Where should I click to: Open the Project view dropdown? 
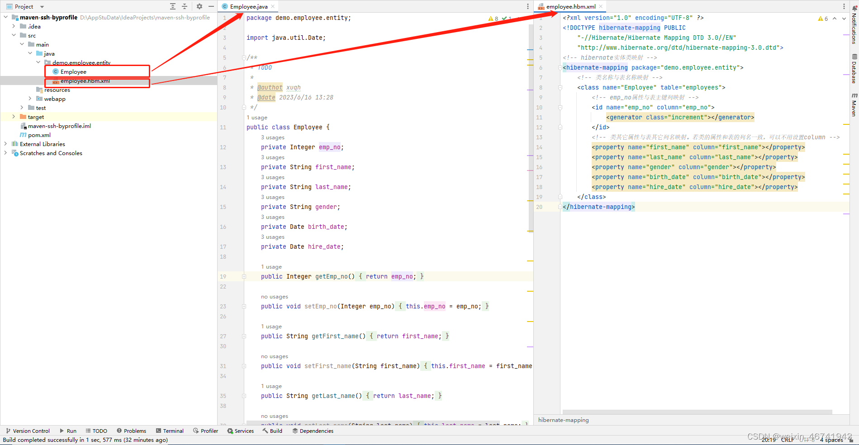(41, 6)
